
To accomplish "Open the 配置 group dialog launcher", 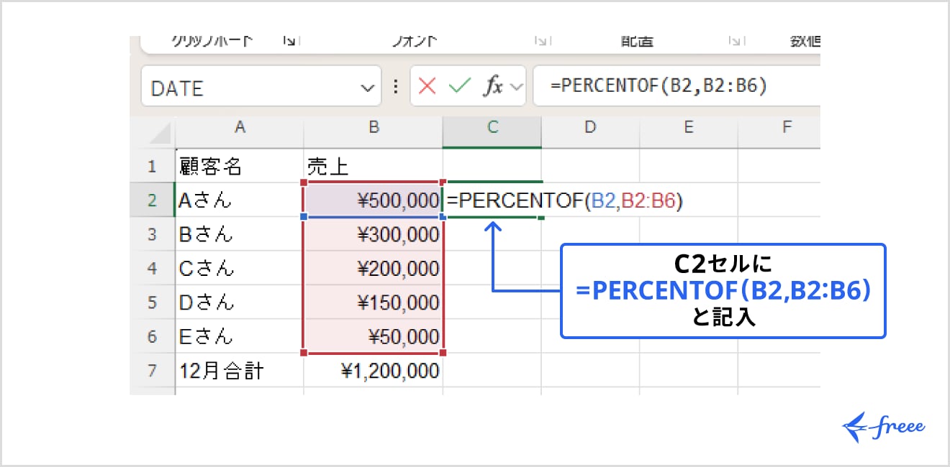I will 736,41.
